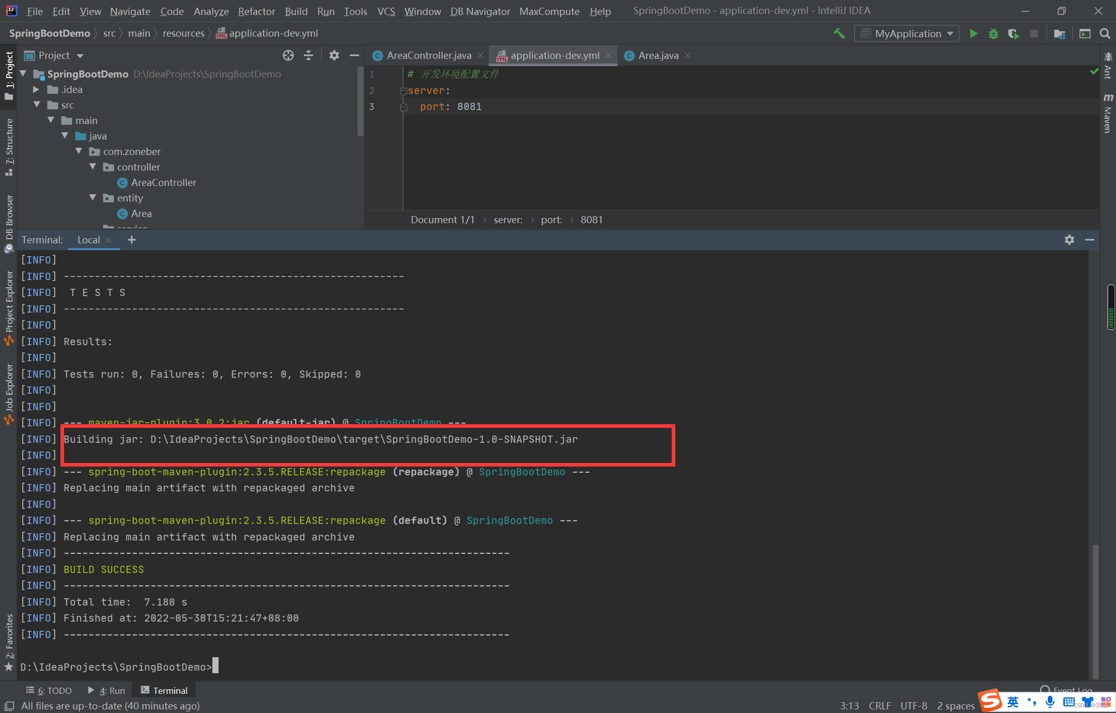
Task: Run MyApplication using the green Run icon
Action: click(x=973, y=33)
